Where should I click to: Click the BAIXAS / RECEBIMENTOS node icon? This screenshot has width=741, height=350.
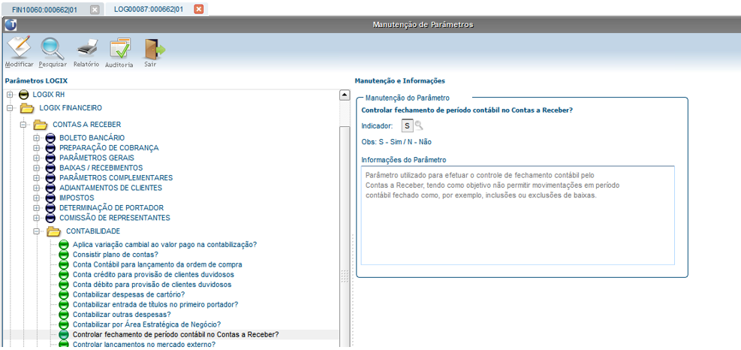coord(50,168)
